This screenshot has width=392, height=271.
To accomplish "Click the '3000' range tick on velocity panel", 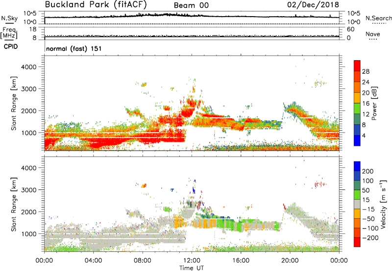I will click(28, 190).
